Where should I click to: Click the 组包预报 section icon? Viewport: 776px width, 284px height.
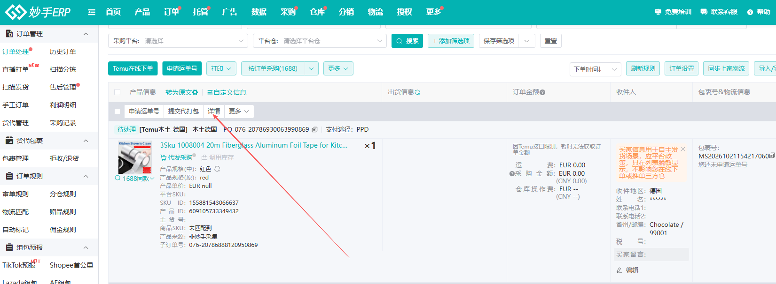click(x=9, y=247)
